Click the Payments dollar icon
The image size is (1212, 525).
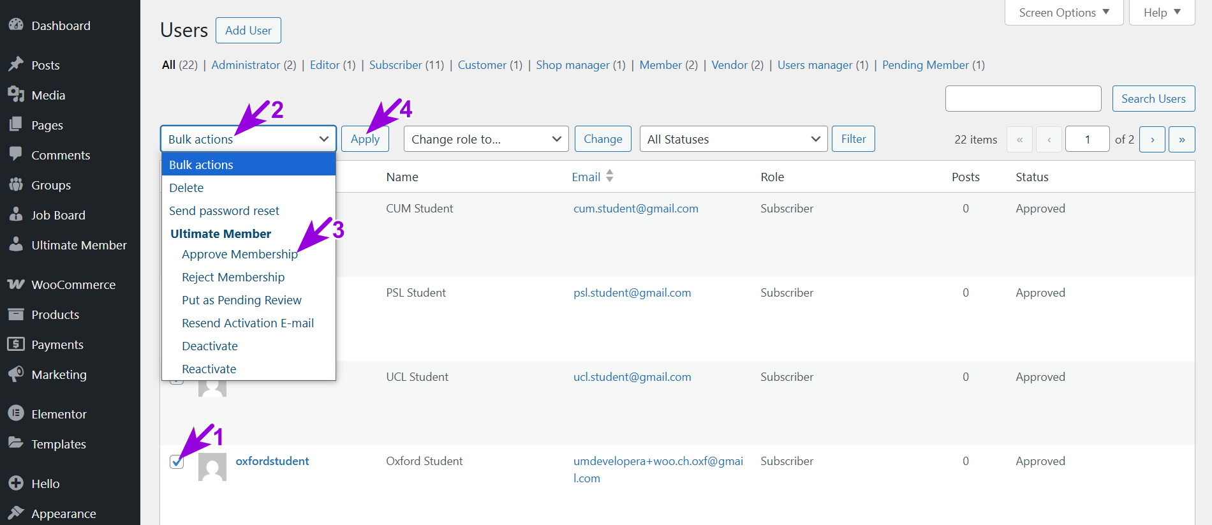click(16, 344)
